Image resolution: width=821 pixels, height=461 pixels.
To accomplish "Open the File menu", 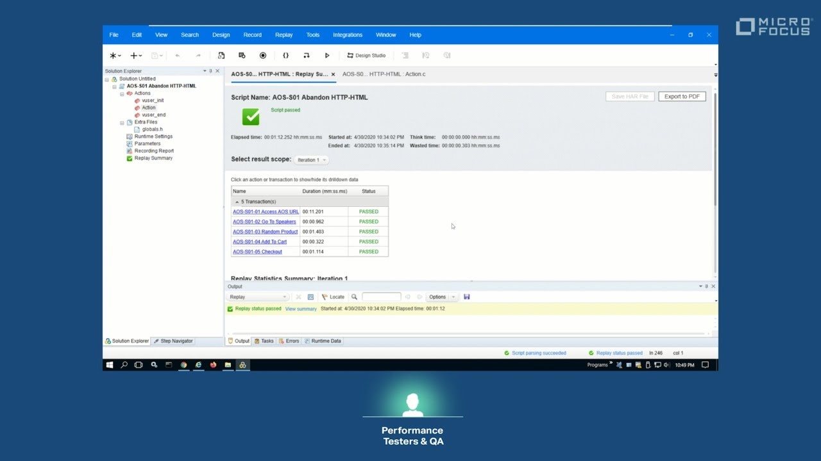I will pos(114,35).
